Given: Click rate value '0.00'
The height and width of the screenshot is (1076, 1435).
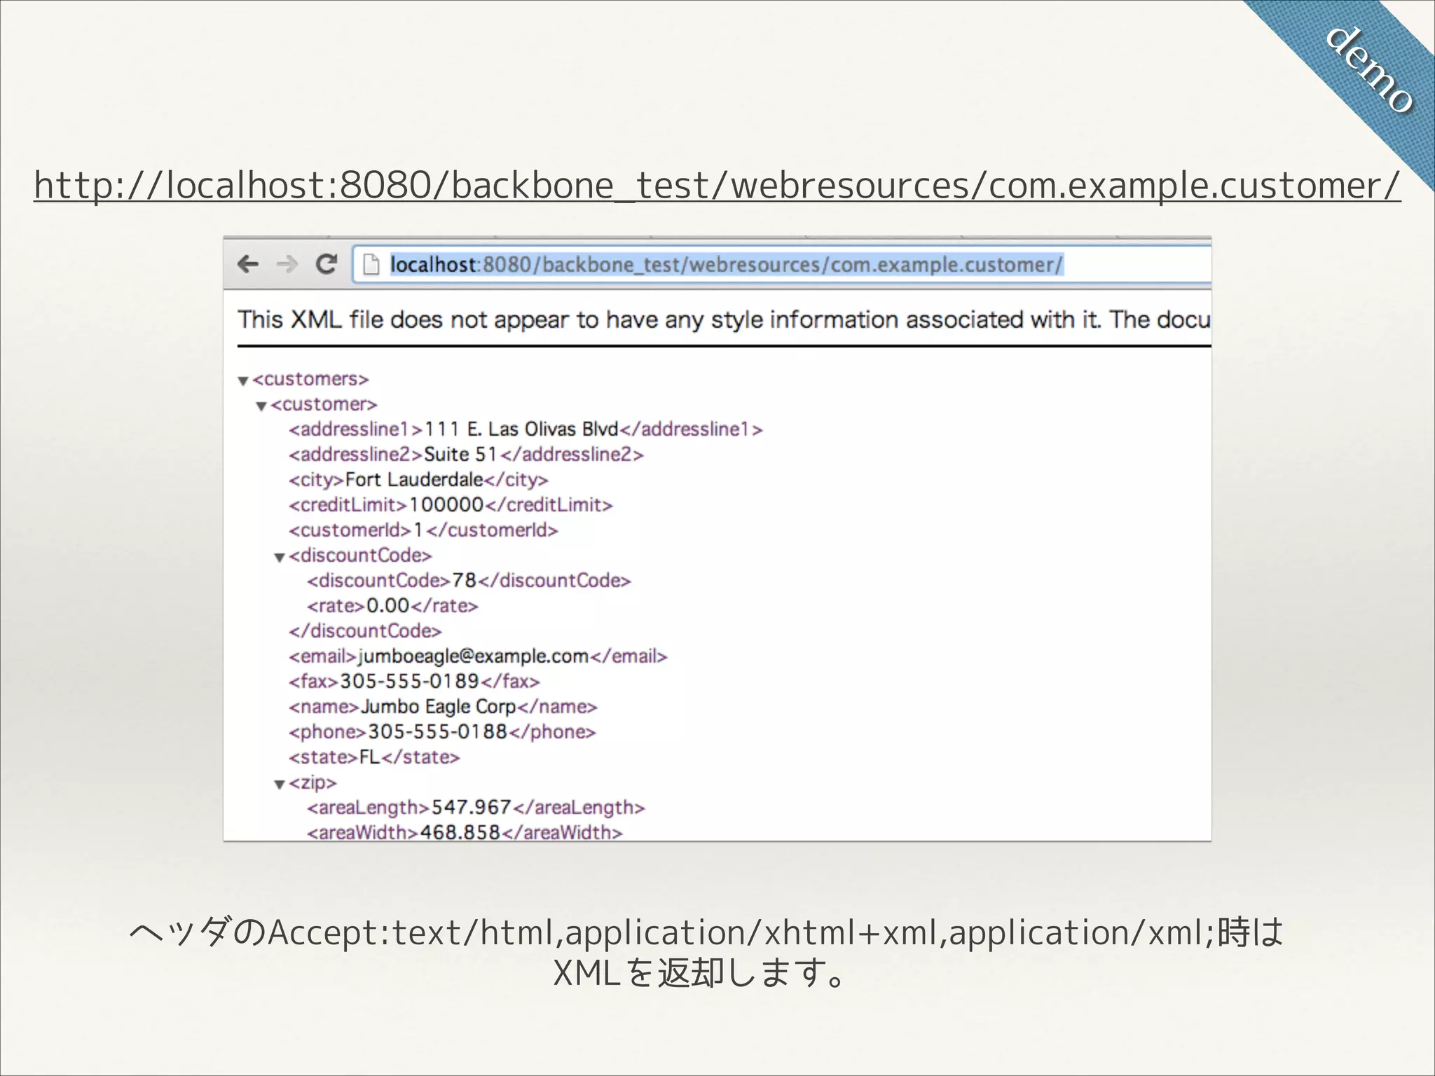Looking at the screenshot, I should [x=388, y=605].
